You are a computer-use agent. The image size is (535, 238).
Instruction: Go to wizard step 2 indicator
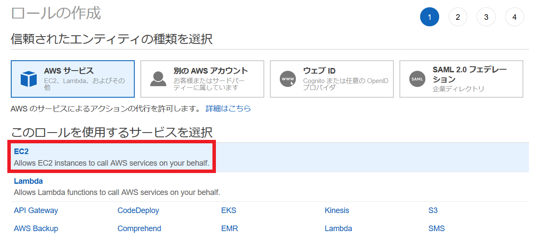pyautogui.click(x=458, y=17)
